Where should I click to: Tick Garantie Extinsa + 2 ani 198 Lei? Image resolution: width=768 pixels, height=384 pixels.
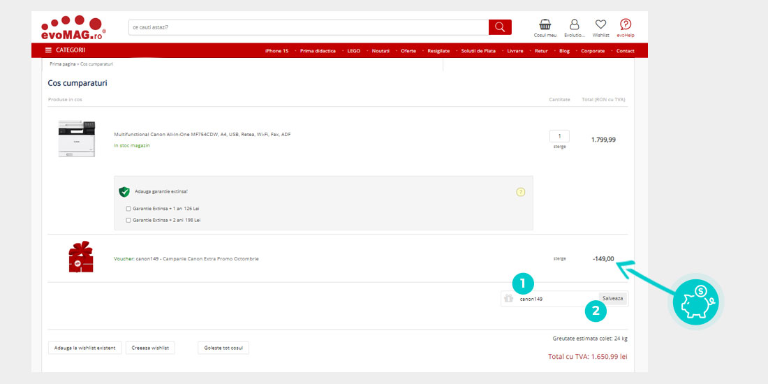[128, 221]
